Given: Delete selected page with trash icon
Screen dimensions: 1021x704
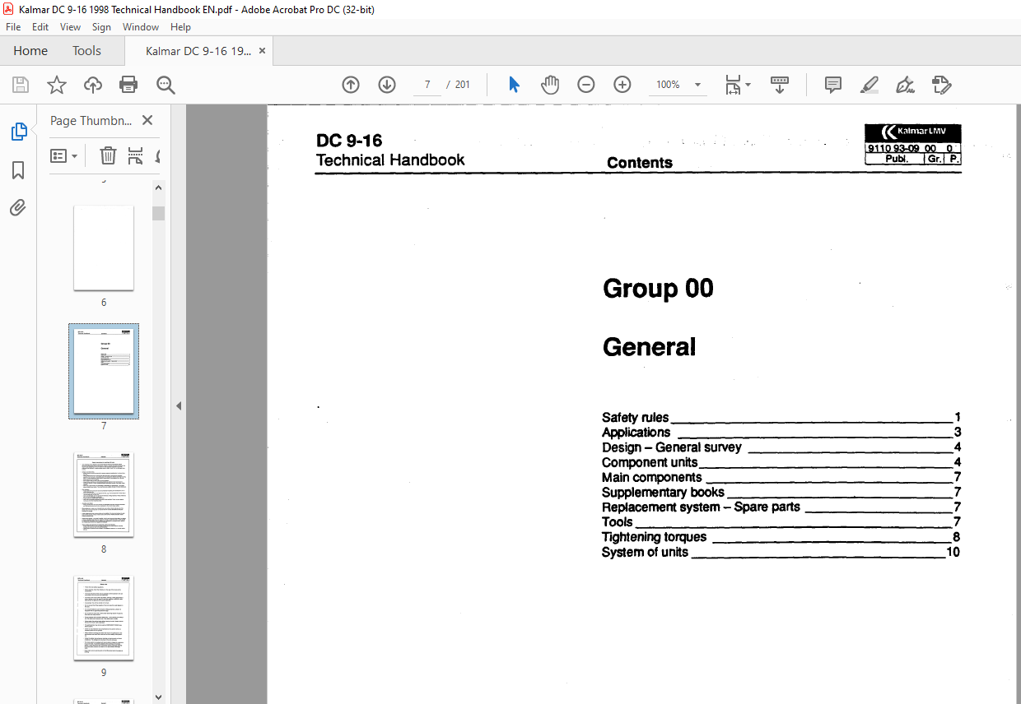Looking at the screenshot, I should [108, 155].
